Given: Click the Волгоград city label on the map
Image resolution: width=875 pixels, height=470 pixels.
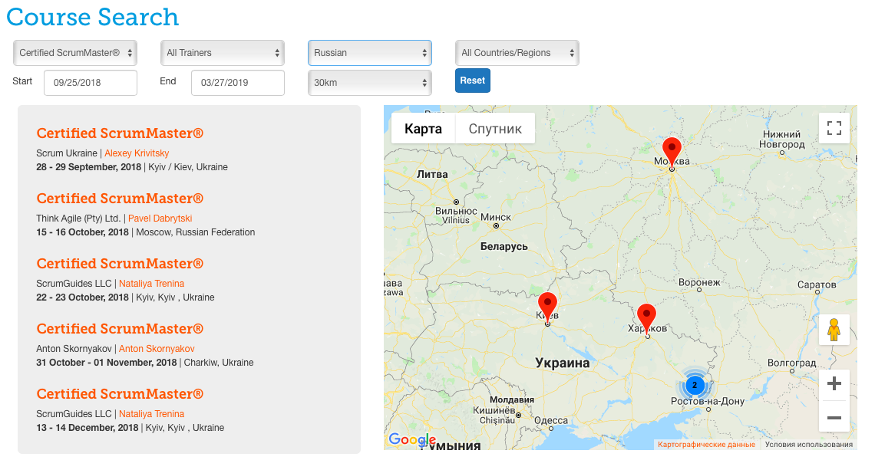Looking at the screenshot, I should pyautogui.click(x=791, y=363).
